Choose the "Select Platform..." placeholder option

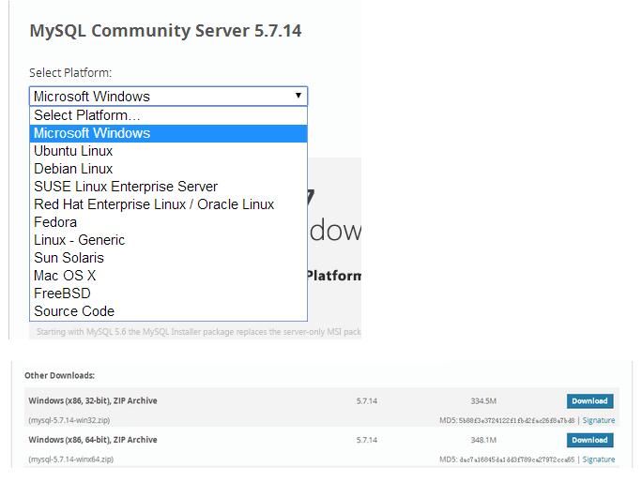pos(87,115)
